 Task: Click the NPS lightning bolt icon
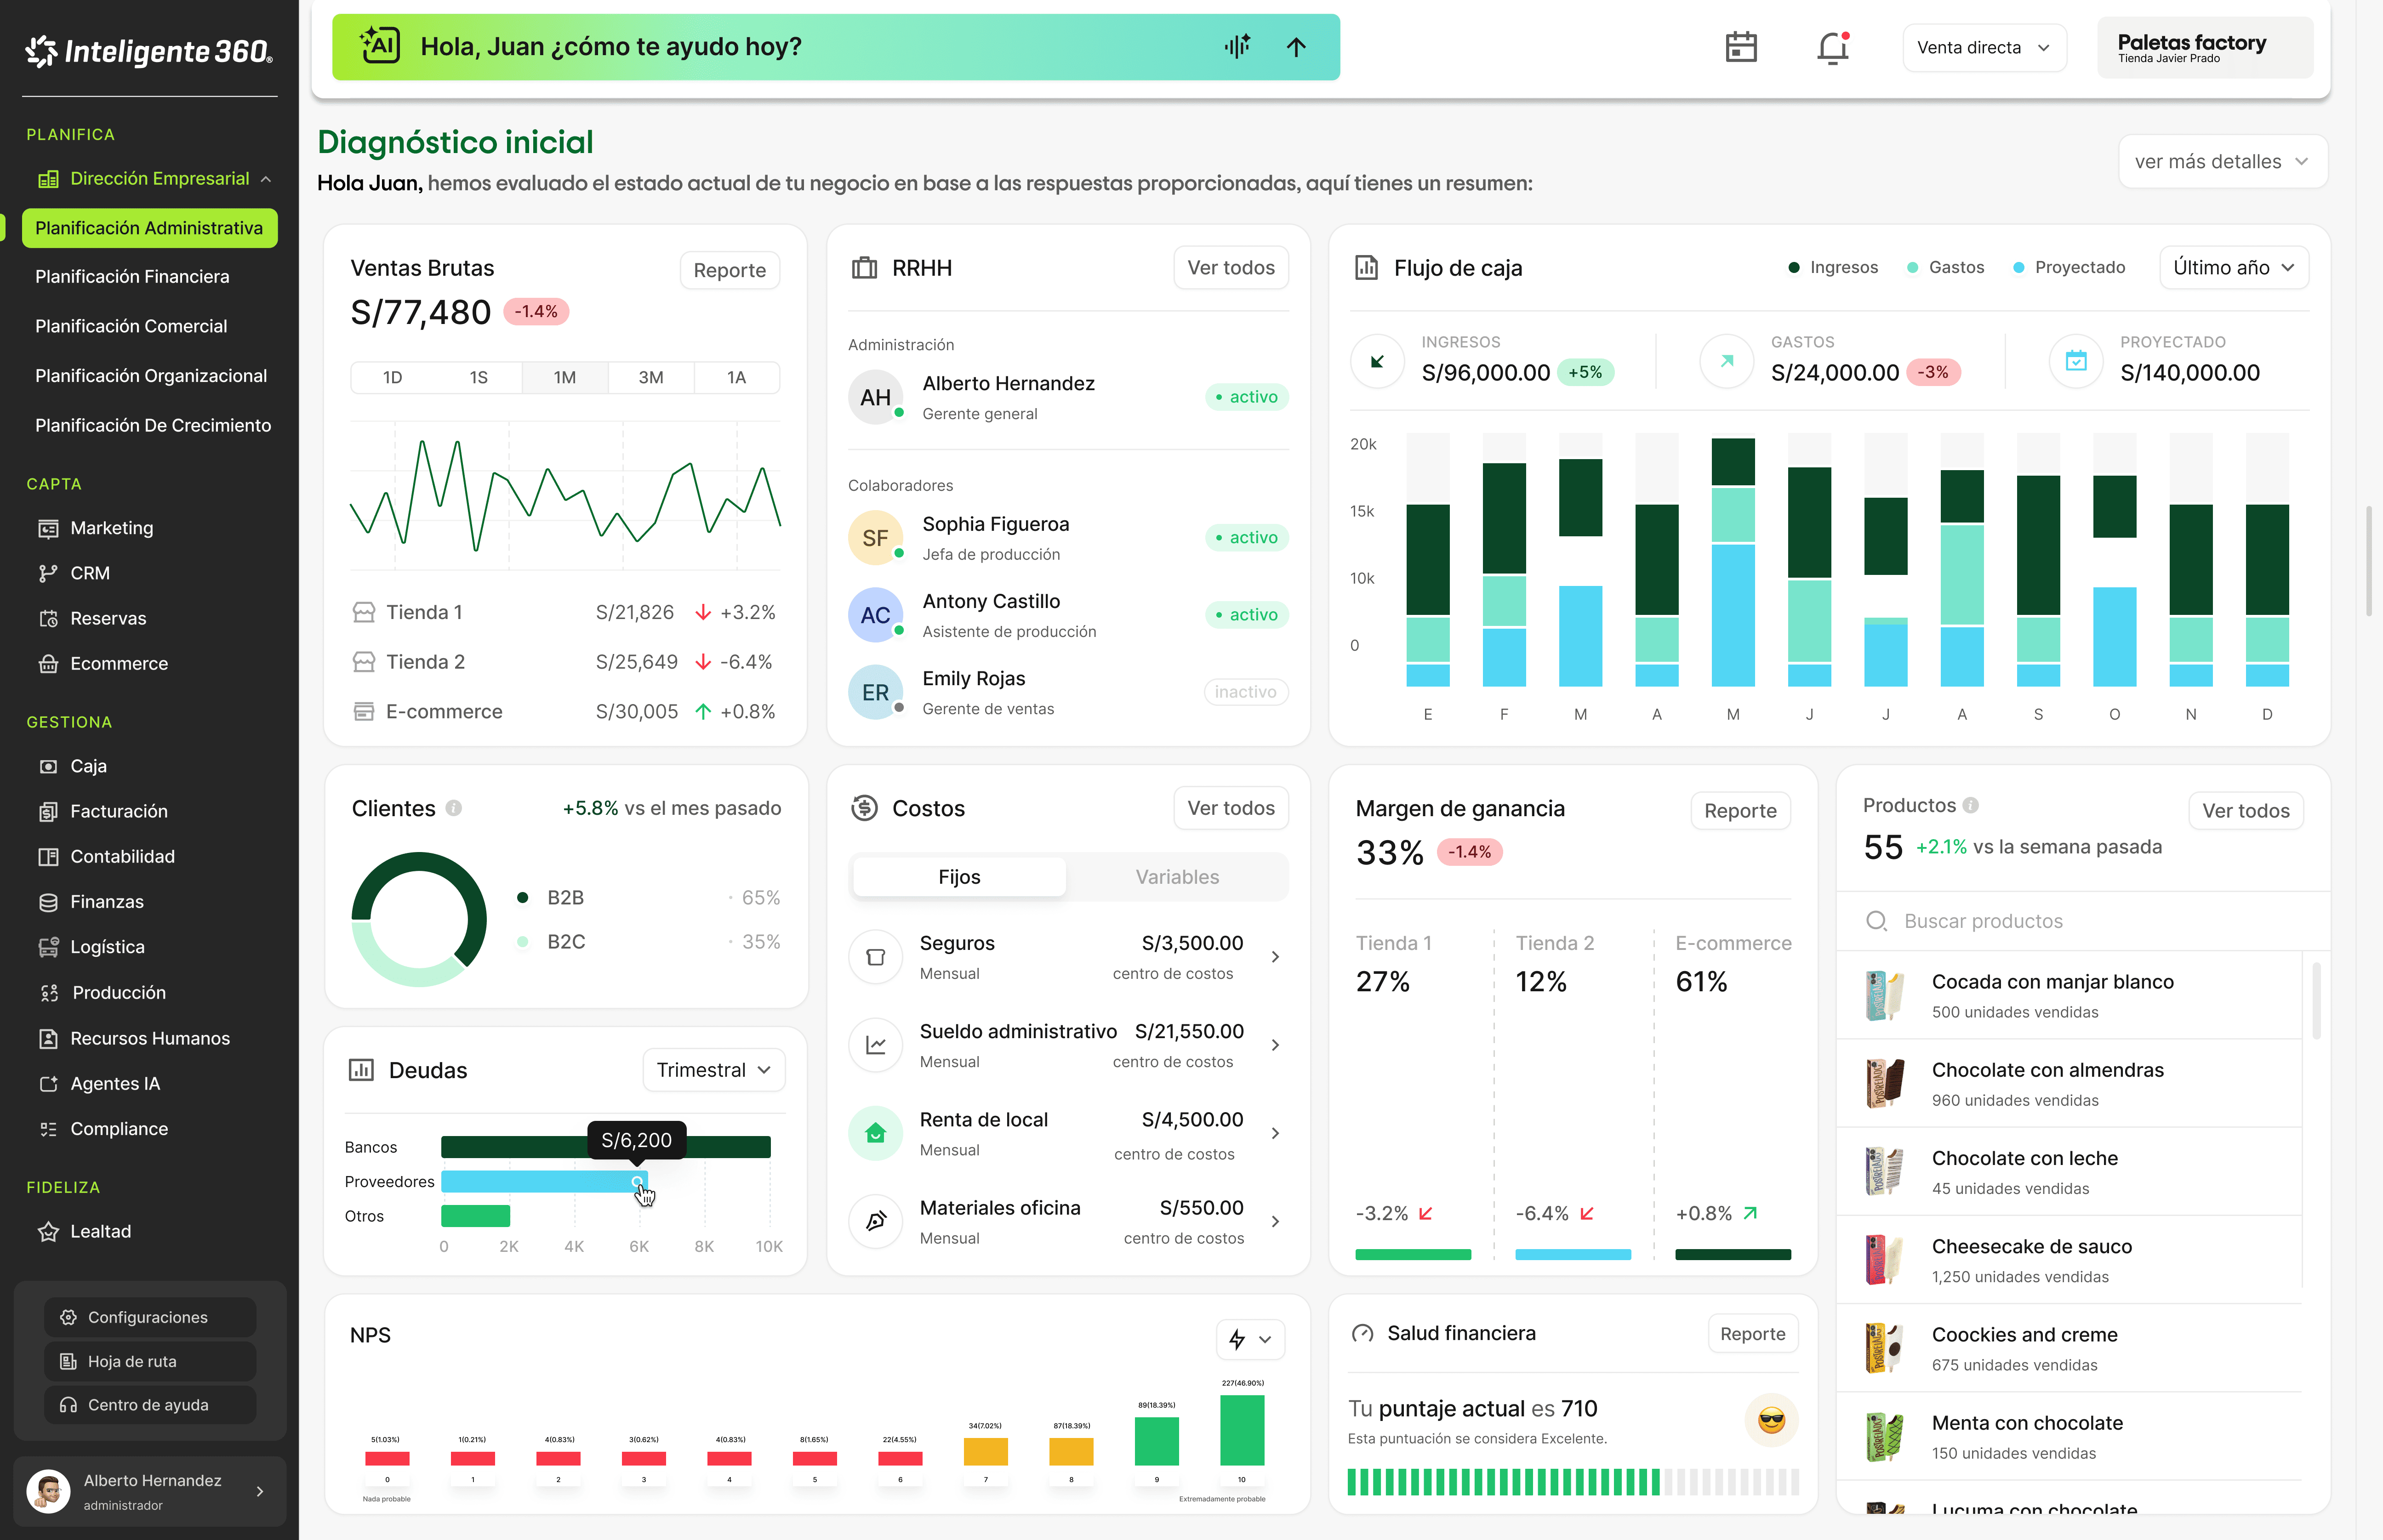(1237, 1339)
